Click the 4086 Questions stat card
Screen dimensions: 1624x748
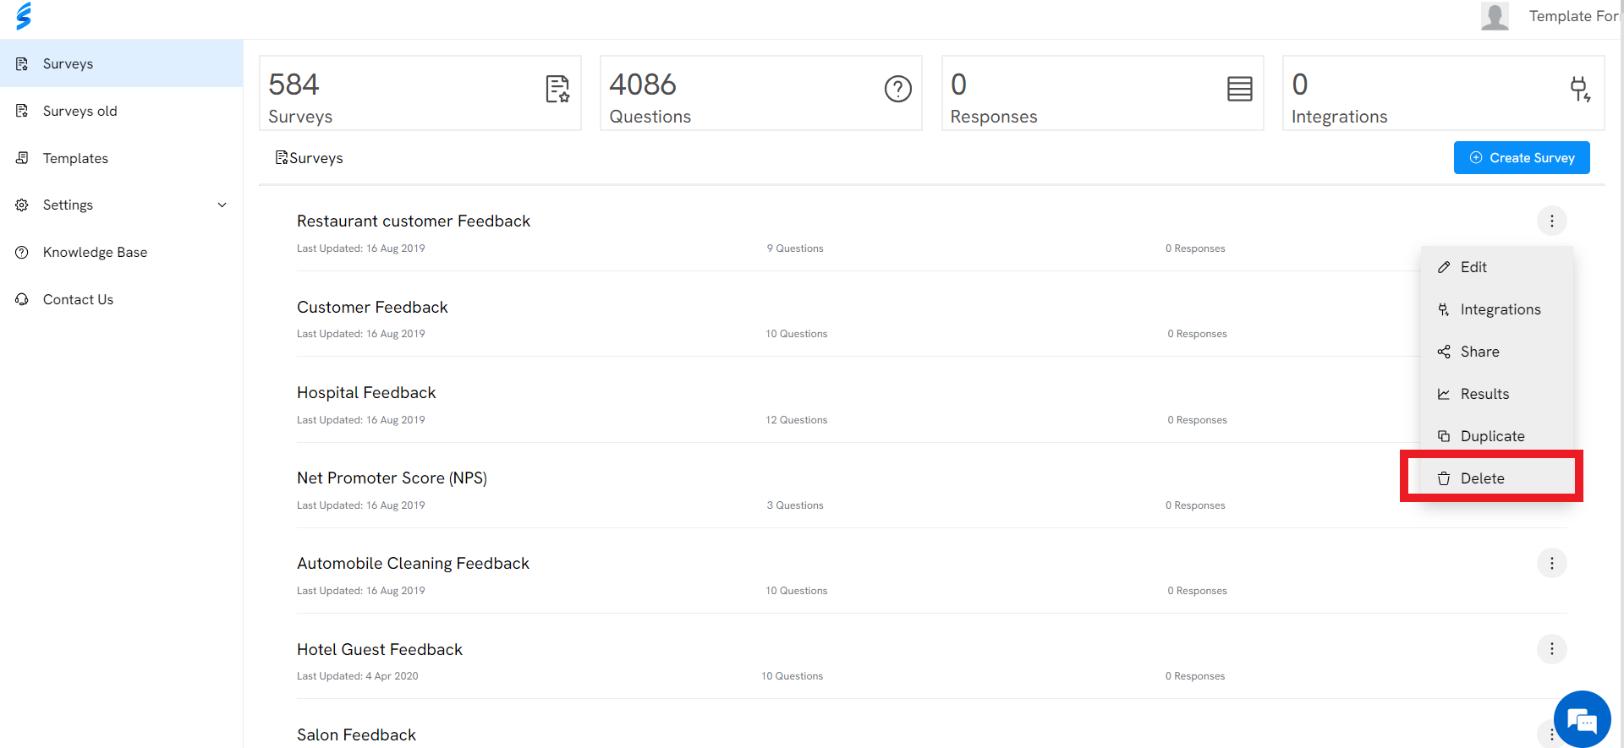coord(761,93)
